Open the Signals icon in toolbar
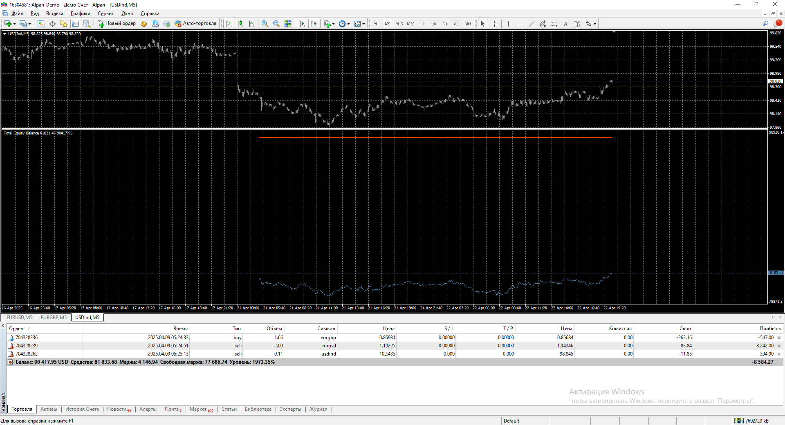 [x=167, y=24]
